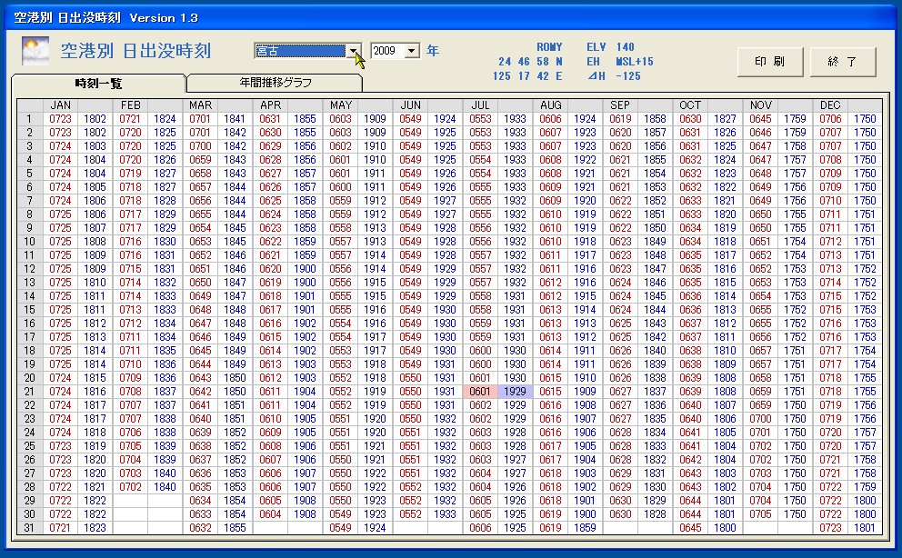
Task: Click May 31 sunset cell 1924
Action: [375, 527]
